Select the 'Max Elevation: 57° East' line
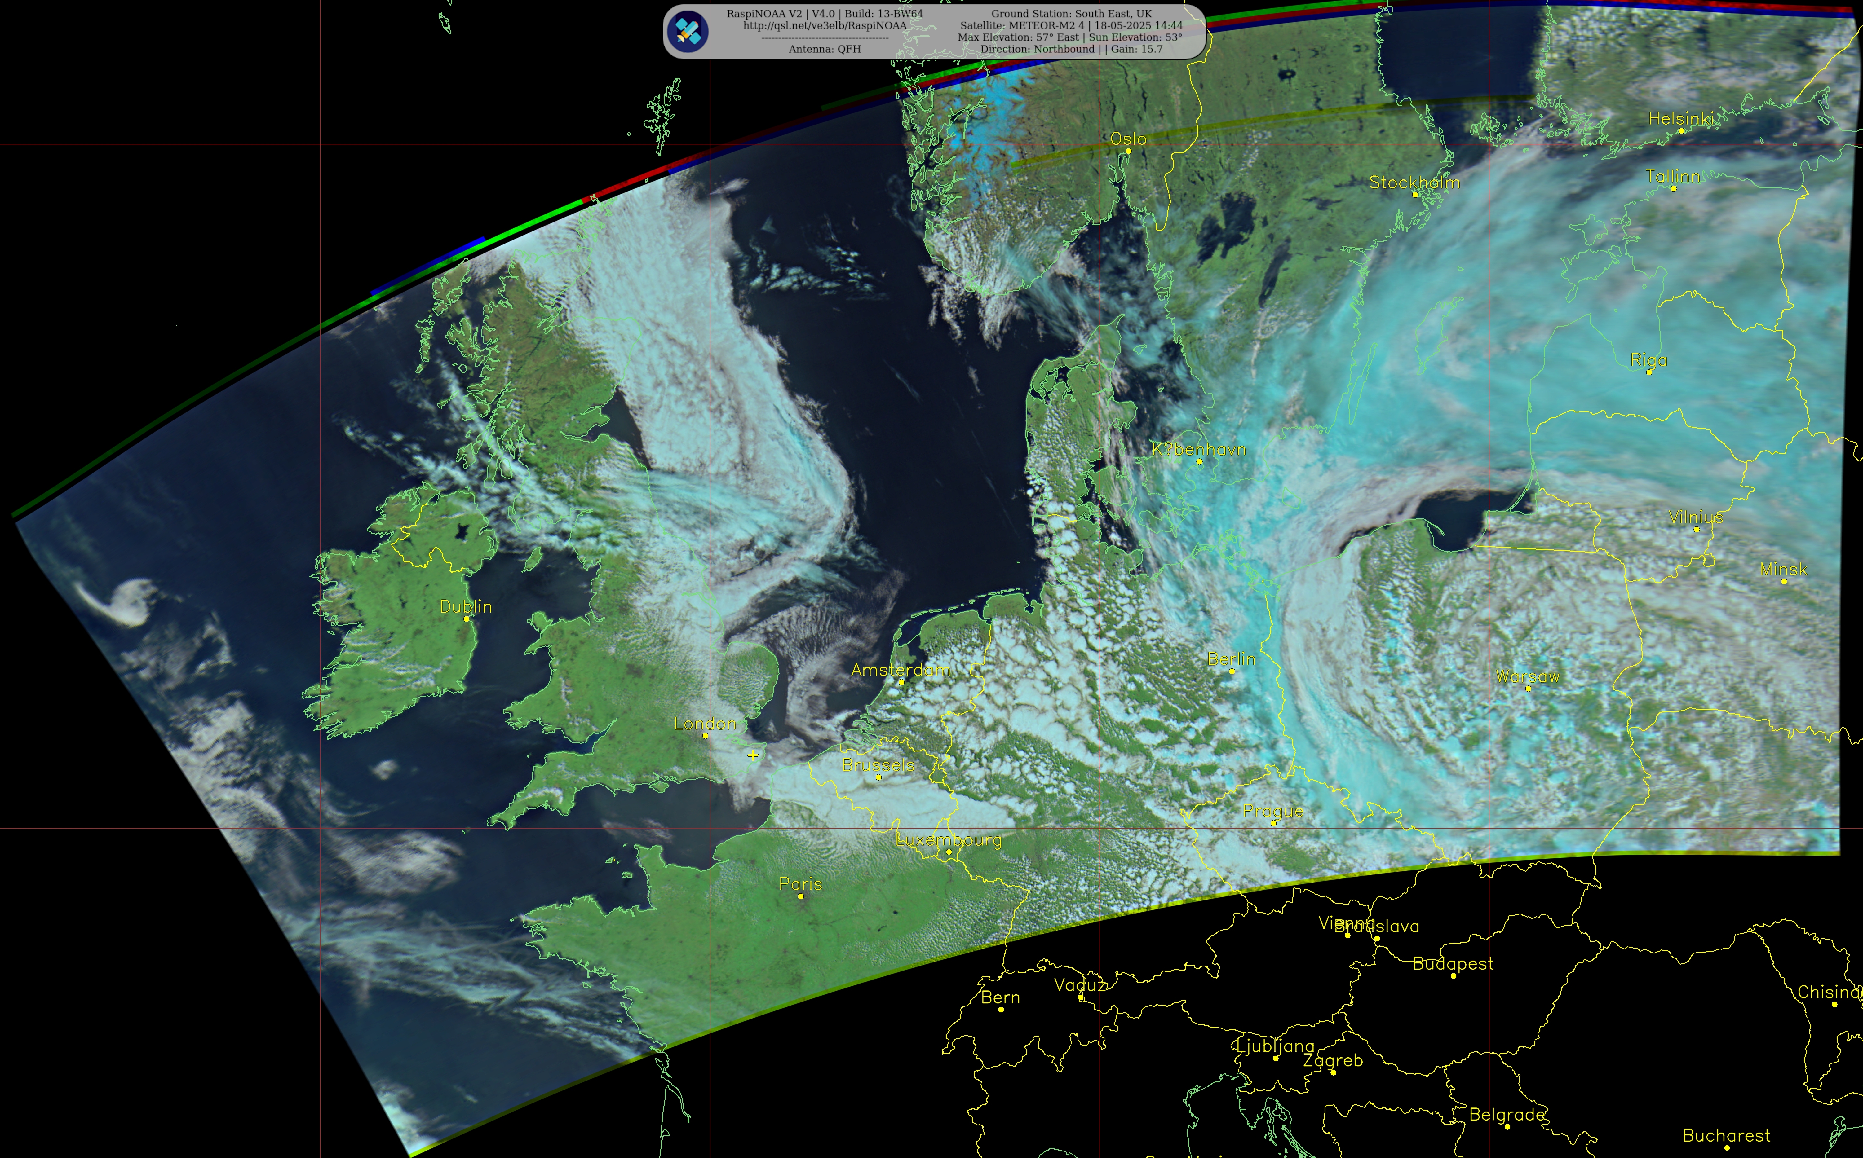This screenshot has width=1863, height=1158. click(1070, 37)
